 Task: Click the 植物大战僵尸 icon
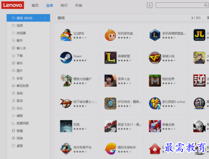point(66,80)
